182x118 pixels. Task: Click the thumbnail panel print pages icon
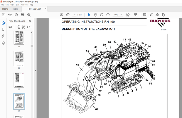(x=23, y=27)
